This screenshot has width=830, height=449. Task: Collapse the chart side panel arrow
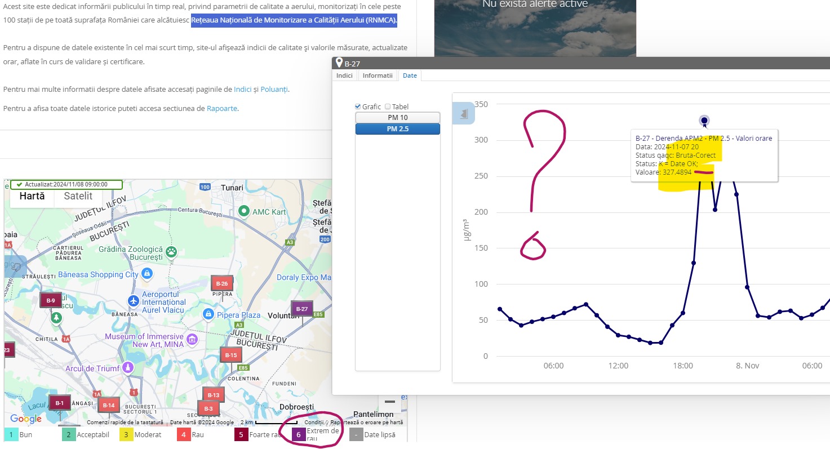tap(464, 114)
